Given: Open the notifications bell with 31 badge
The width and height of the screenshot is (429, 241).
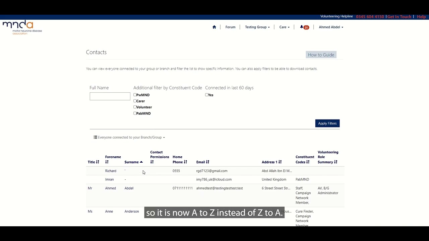Looking at the screenshot, I should pos(304,27).
